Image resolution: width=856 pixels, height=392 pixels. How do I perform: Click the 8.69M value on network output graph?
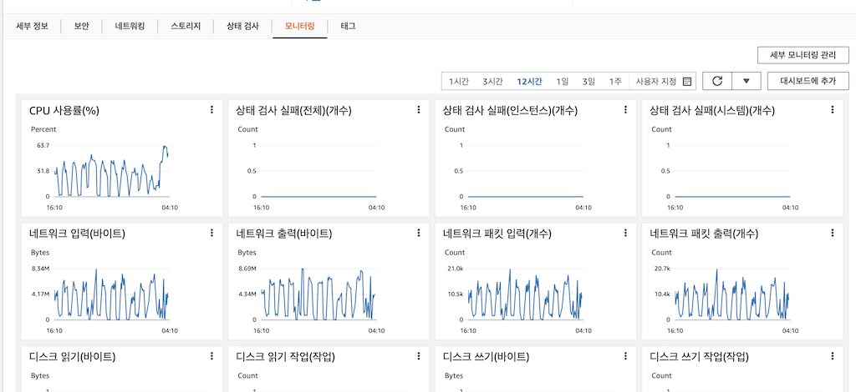tap(247, 269)
